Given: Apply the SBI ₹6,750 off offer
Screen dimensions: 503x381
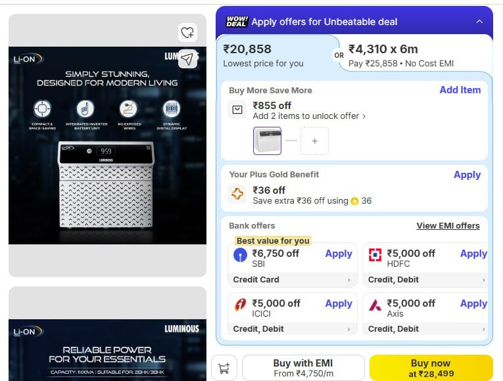Looking at the screenshot, I should click(x=339, y=254).
